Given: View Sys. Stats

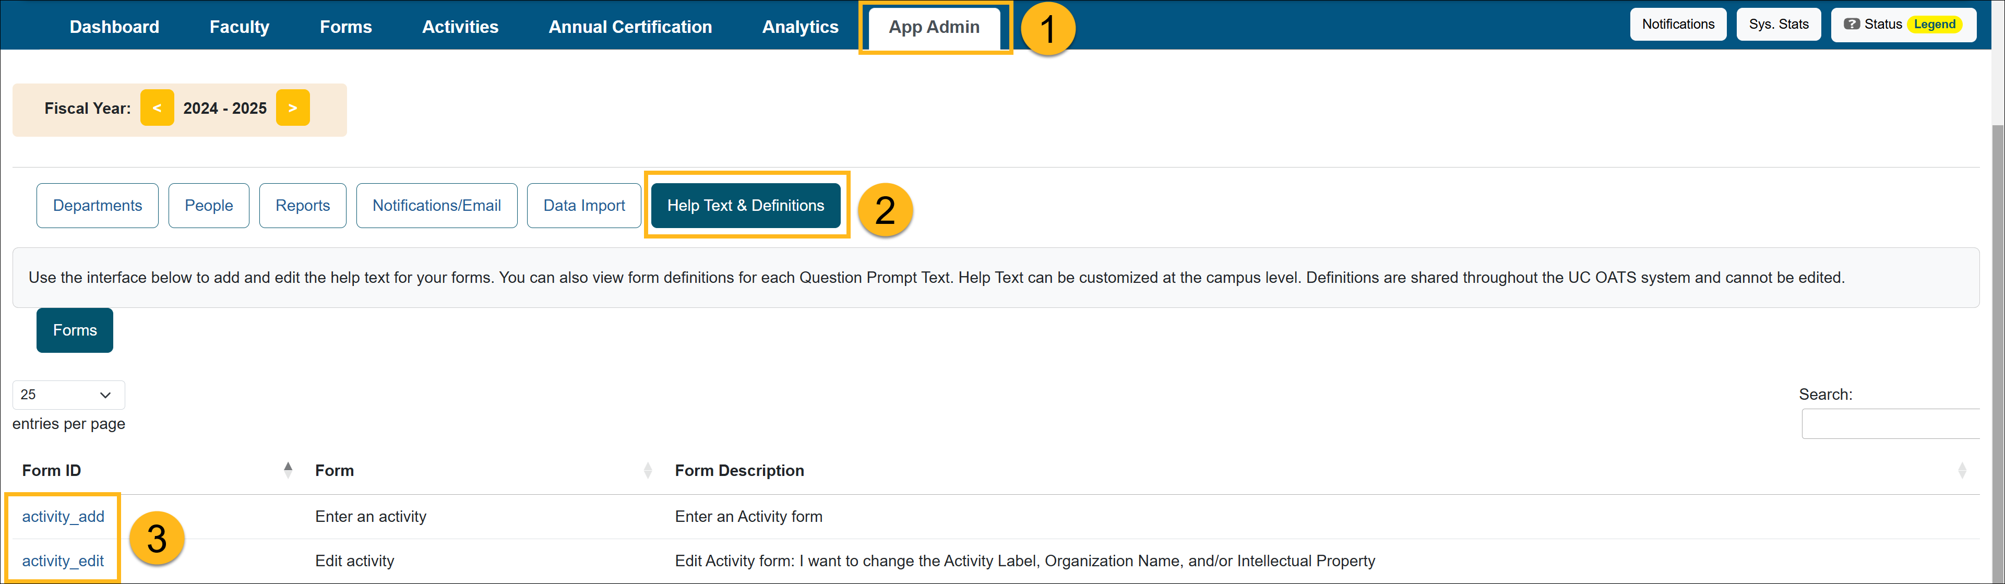Looking at the screenshot, I should (x=1779, y=24).
